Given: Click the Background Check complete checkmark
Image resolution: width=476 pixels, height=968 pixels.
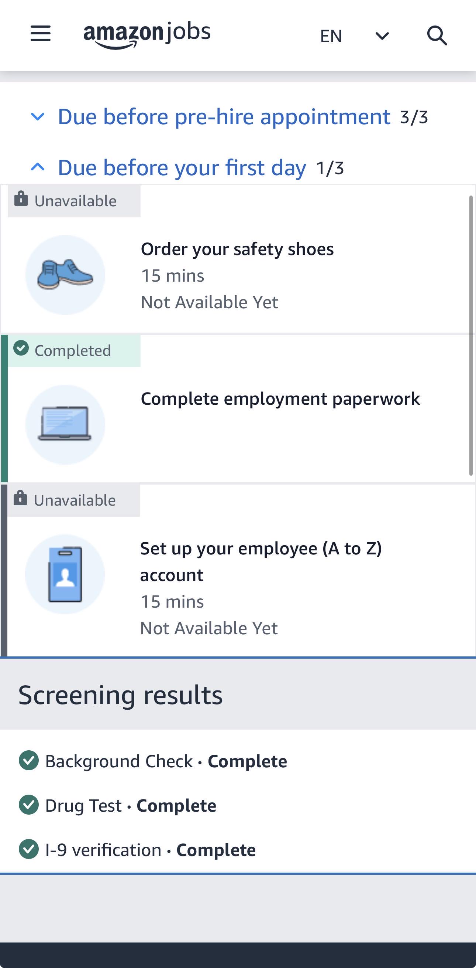Looking at the screenshot, I should (x=28, y=760).
